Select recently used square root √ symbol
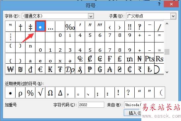 coord(40,93)
